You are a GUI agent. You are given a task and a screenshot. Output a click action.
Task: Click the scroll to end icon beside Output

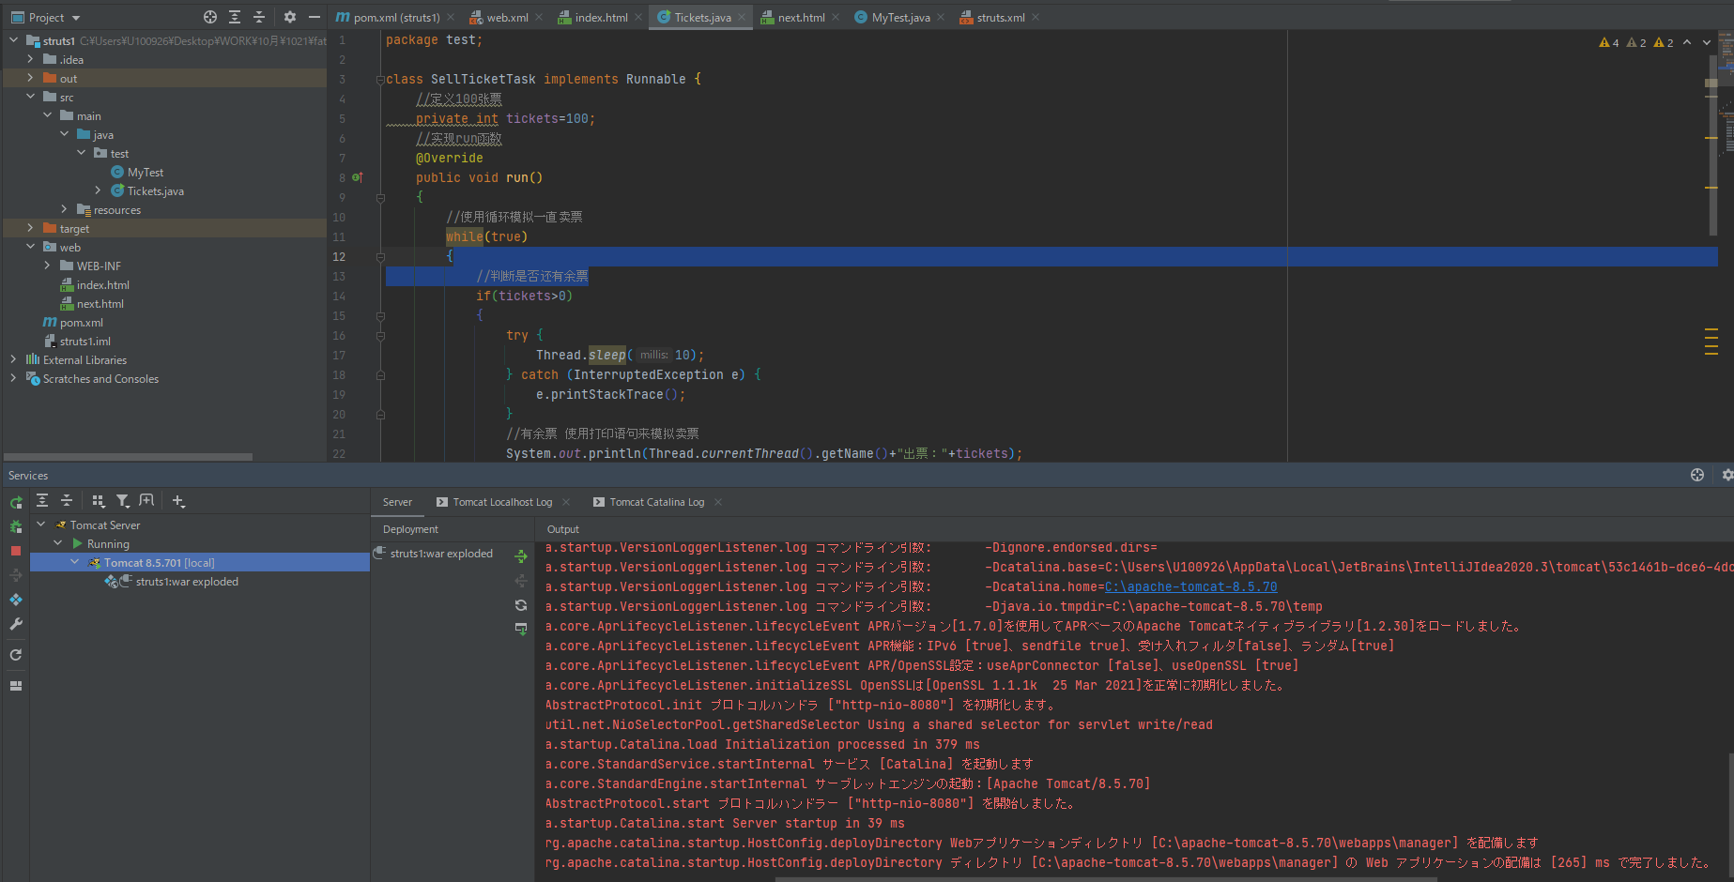pos(521,629)
